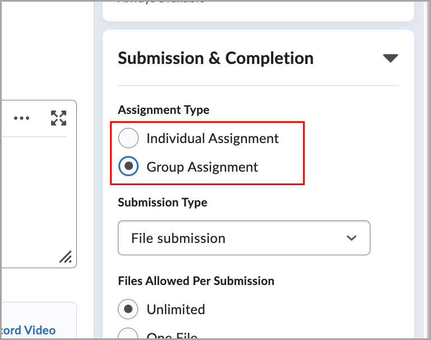Select the Group Assignment radio button
This screenshot has height=340, width=431.
point(129,166)
